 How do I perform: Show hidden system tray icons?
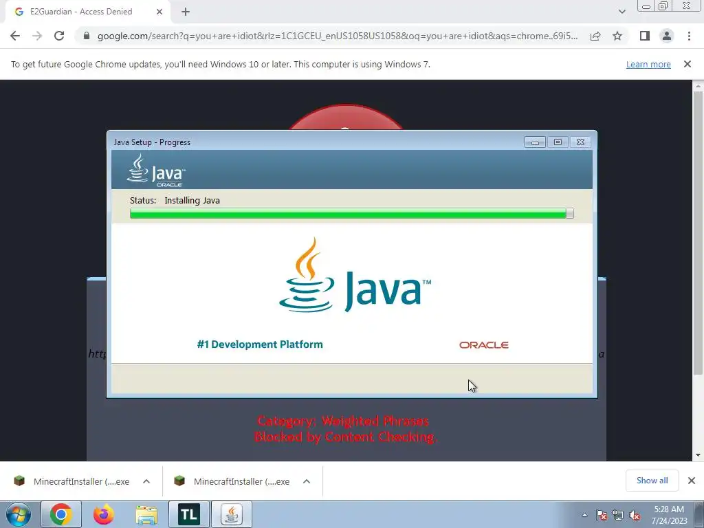(584, 515)
